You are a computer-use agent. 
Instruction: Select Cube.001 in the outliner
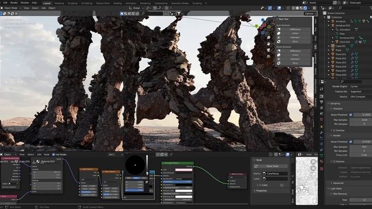click(341, 46)
